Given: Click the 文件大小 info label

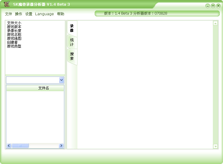Looking at the screenshot, I should [14, 23].
